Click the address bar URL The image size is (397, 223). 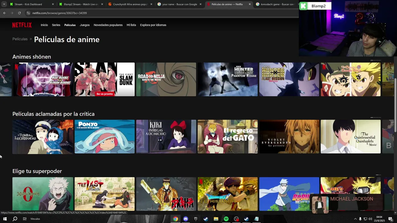(60, 13)
